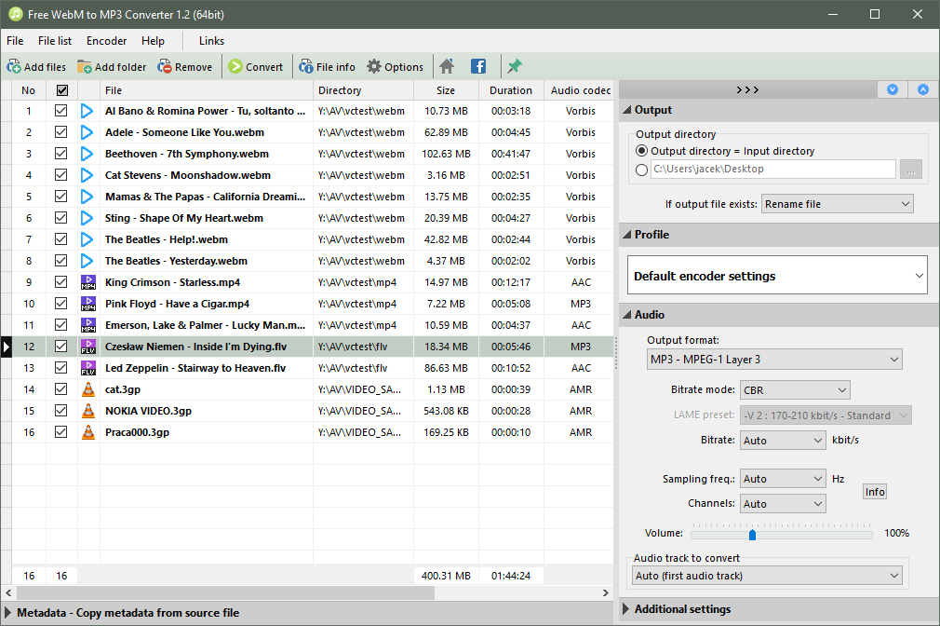Open the Sampling freq. dropdown
Screen dimensions: 940x626
click(x=783, y=479)
